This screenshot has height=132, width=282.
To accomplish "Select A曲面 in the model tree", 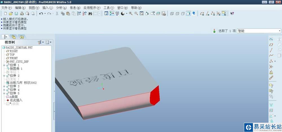I will (x=12, y=97).
